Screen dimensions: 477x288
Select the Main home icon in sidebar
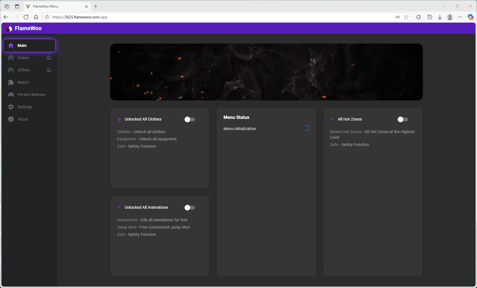[11, 45]
